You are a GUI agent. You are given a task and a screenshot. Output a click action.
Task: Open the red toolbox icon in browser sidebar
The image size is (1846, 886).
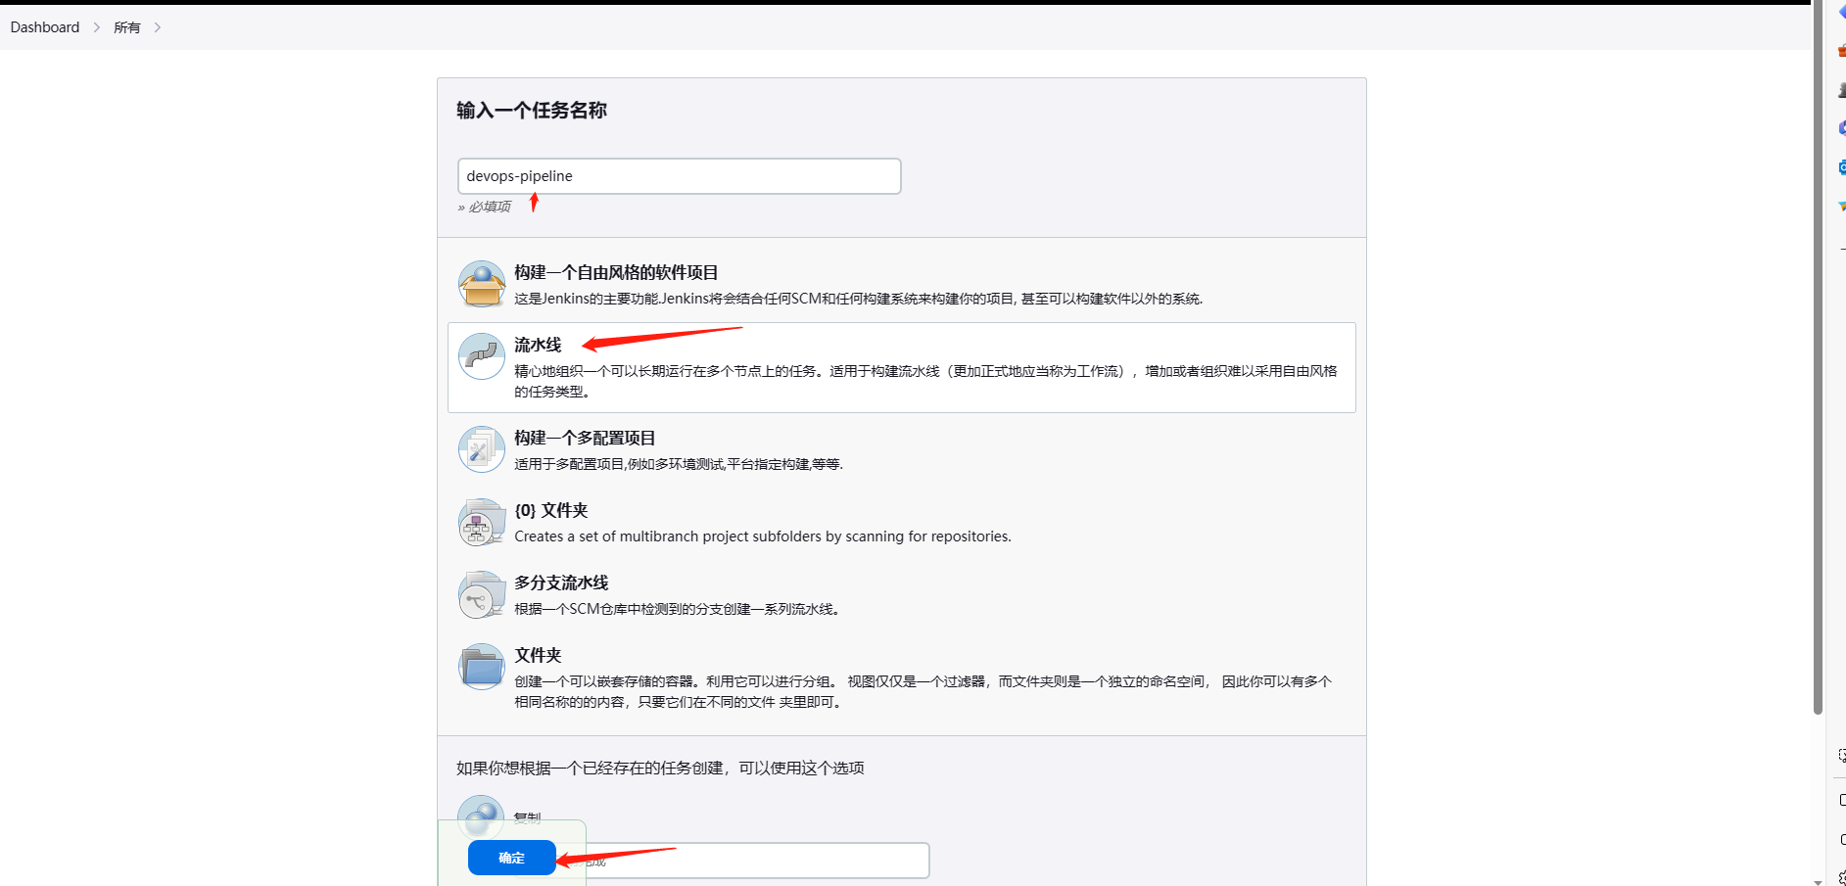pyautogui.click(x=1841, y=50)
